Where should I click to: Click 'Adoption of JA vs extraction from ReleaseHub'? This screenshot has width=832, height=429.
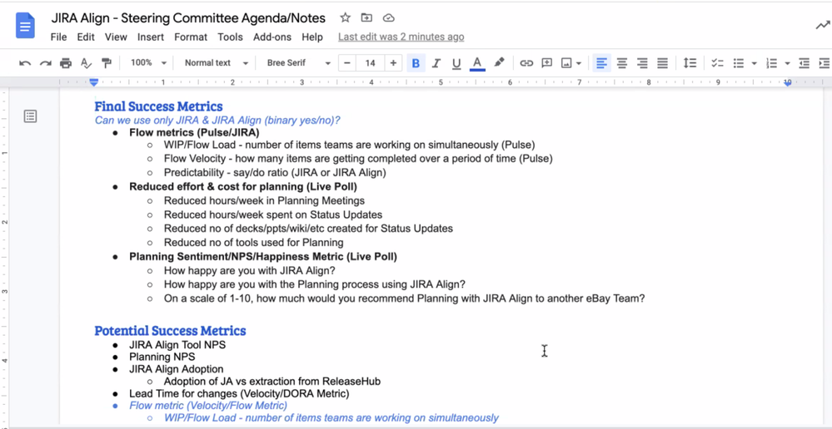[x=272, y=382]
